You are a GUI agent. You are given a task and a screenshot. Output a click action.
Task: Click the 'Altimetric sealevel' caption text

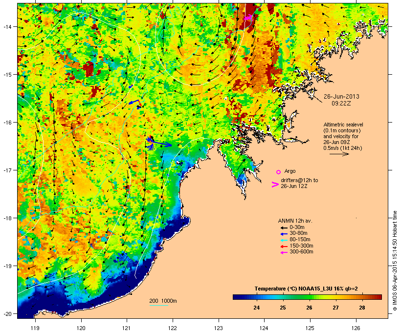click(x=343, y=124)
